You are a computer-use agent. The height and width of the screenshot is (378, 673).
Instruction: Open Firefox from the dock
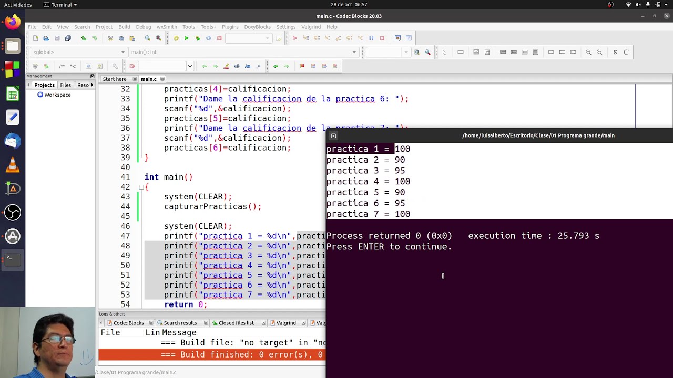pos(13,22)
